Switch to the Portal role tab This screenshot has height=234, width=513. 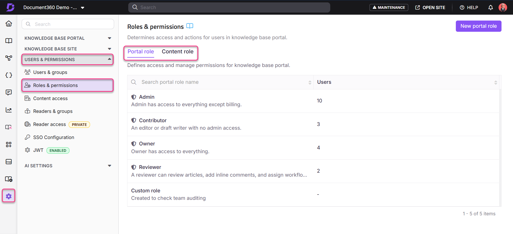pos(141,52)
